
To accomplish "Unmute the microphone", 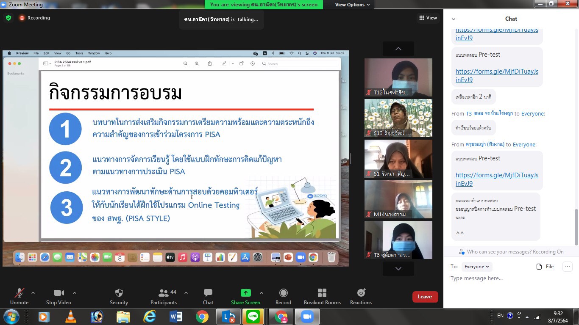I will 19,293.
